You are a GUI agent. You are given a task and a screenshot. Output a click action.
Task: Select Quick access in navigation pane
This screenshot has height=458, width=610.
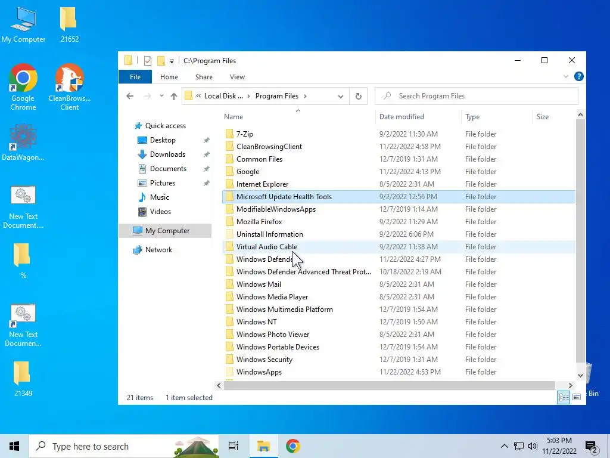point(166,125)
